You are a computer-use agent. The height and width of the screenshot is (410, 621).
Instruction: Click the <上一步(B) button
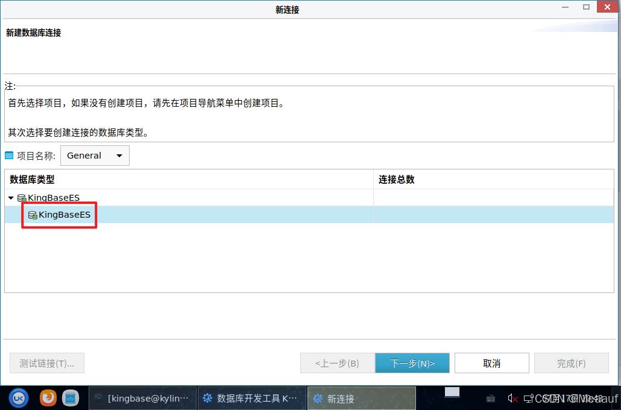338,363
